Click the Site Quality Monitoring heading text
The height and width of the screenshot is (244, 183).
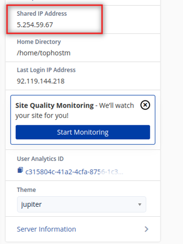pyautogui.click(x=54, y=106)
